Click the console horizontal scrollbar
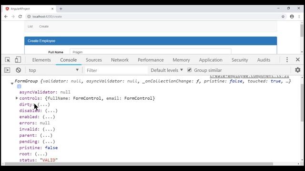Viewport: 305px width, 171px height. [139, 164]
